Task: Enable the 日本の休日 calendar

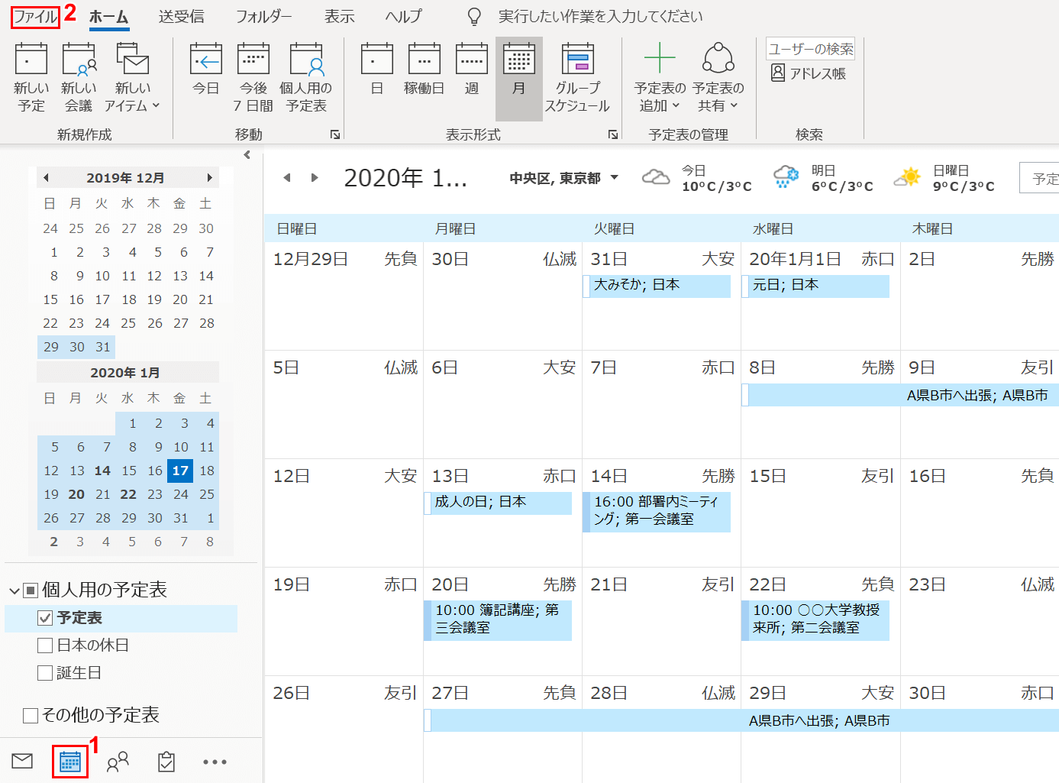Action: (45, 645)
